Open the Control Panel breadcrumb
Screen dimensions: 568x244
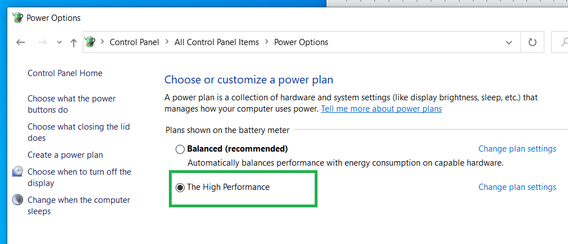pos(134,42)
